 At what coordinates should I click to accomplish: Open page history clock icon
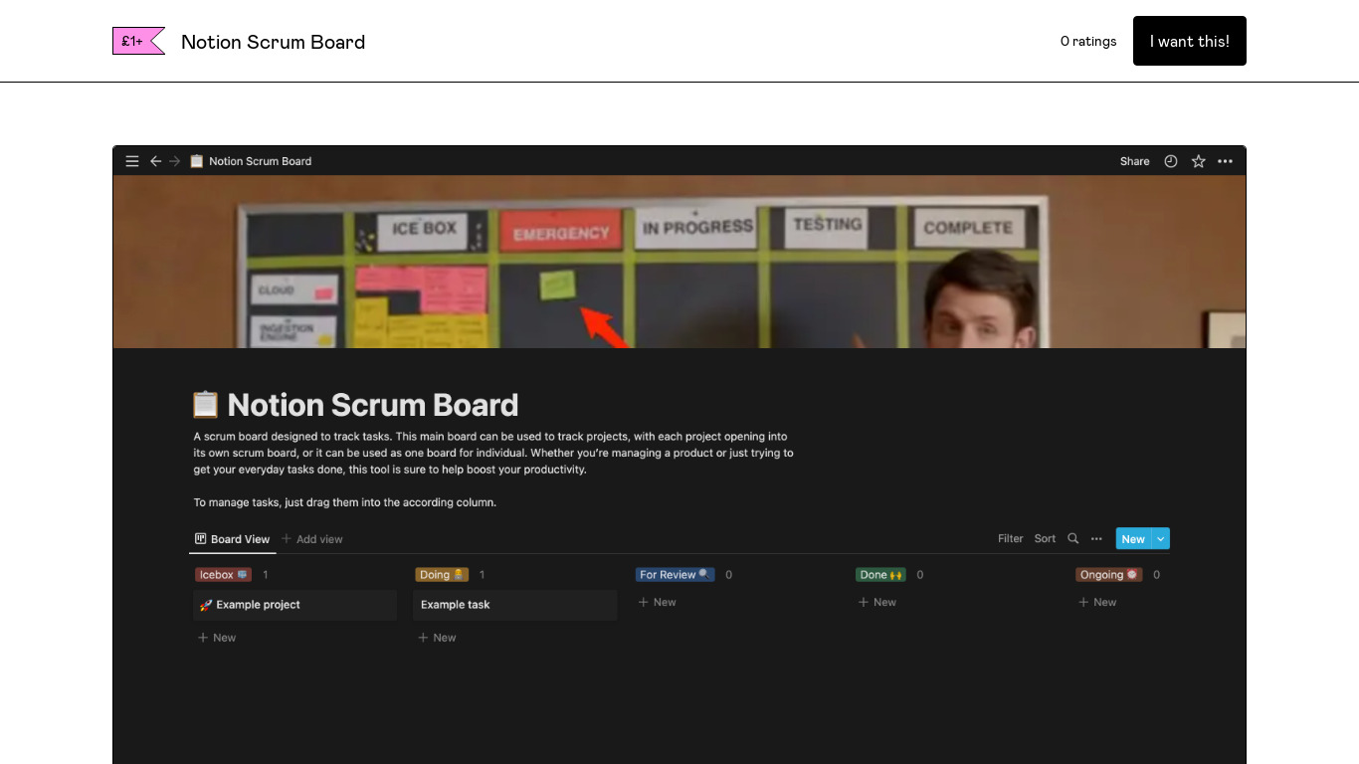tap(1171, 161)
